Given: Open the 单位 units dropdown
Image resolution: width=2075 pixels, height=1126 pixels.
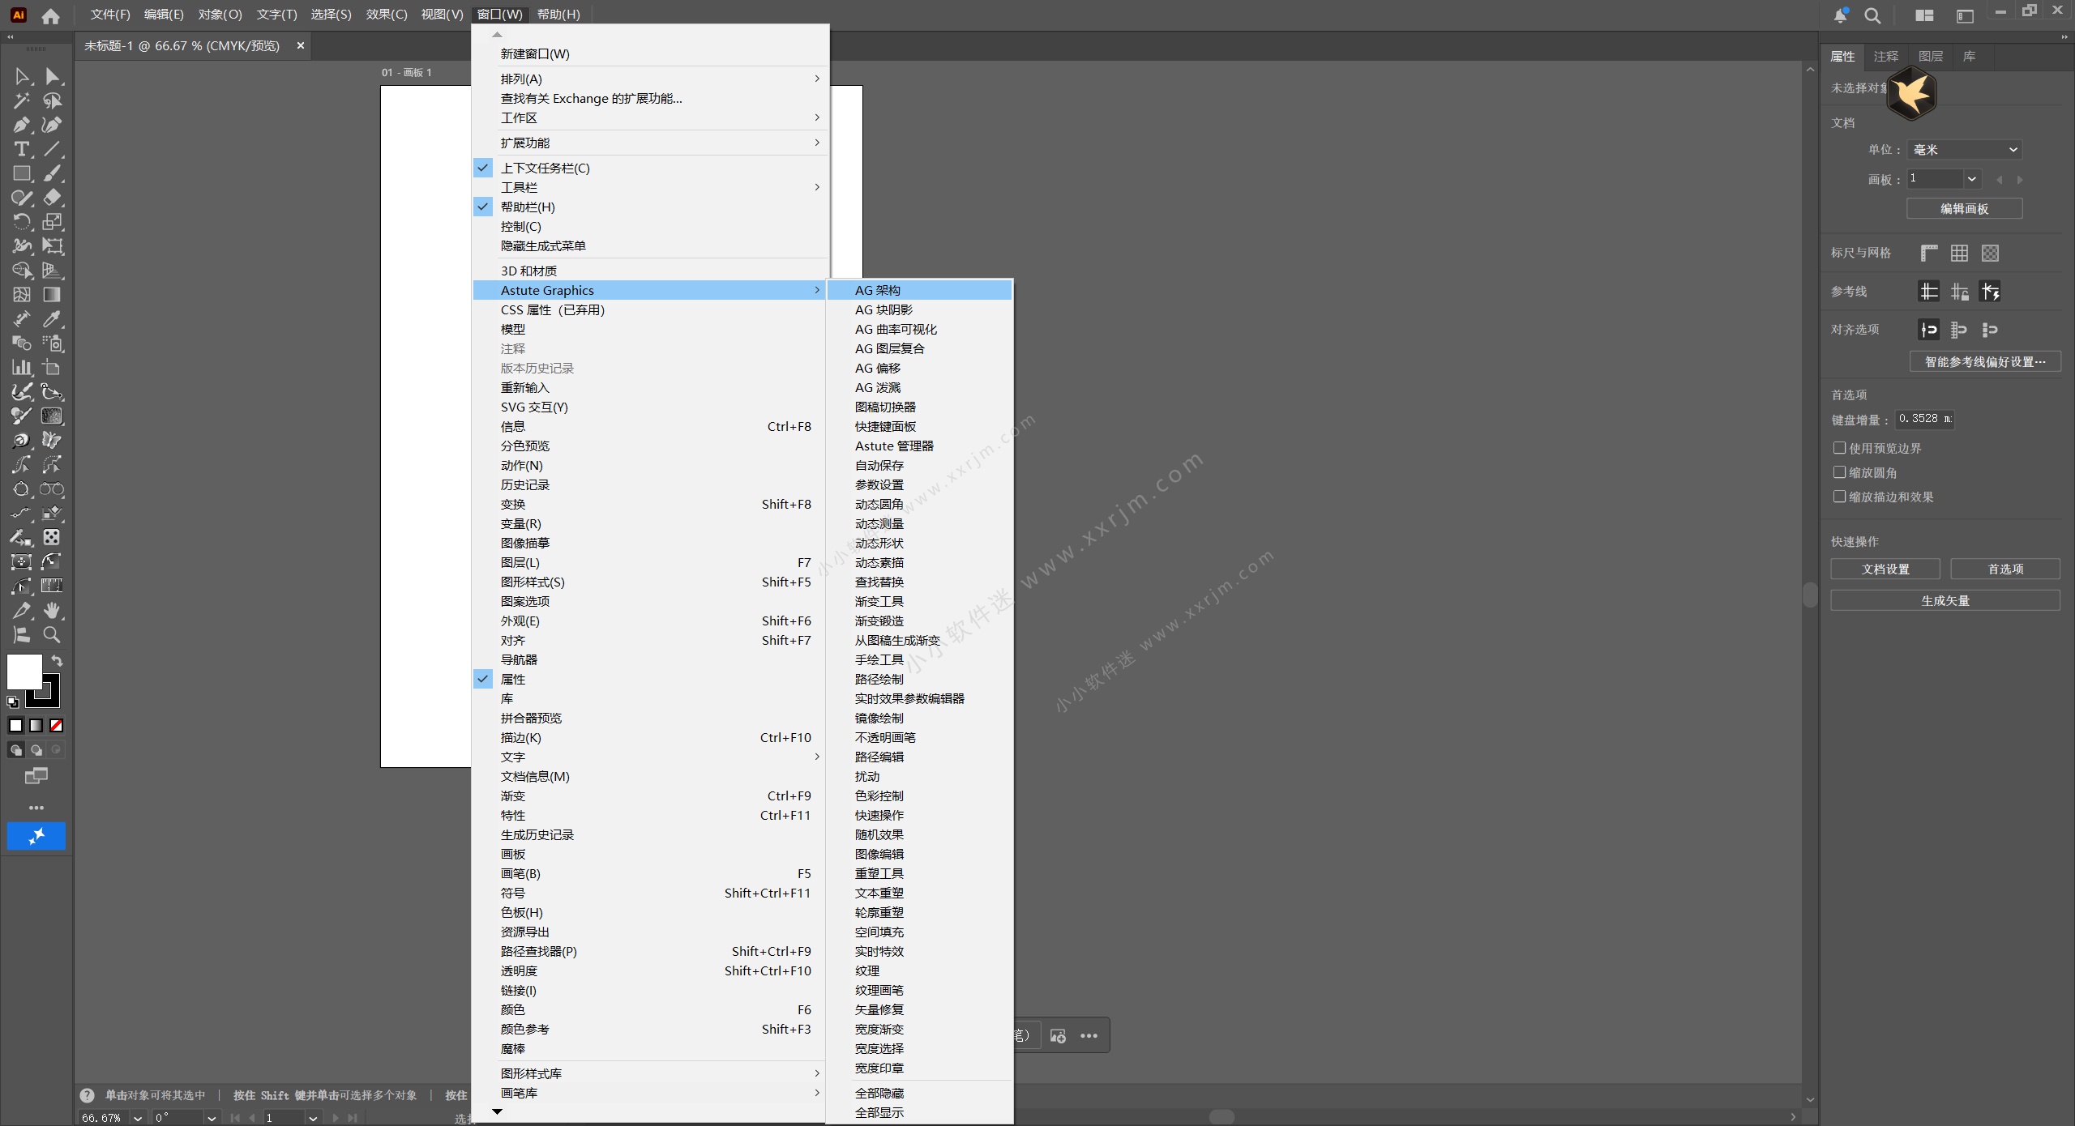Looking at the screenshot, I should point(1964,150).
